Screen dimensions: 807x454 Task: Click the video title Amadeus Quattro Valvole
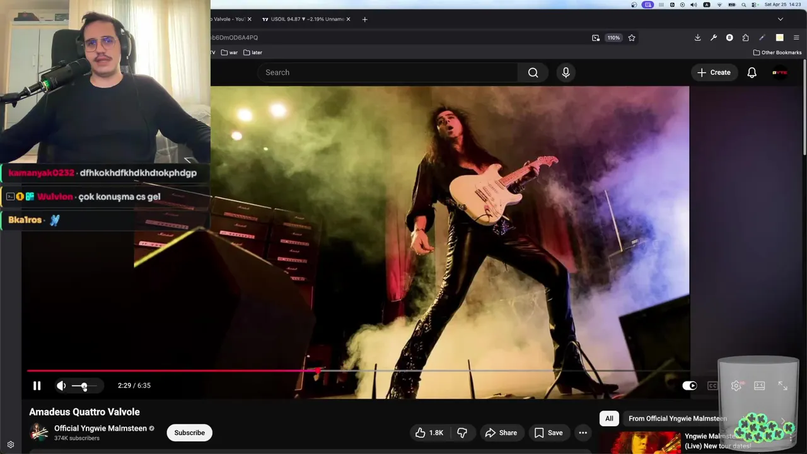(84, 412)
